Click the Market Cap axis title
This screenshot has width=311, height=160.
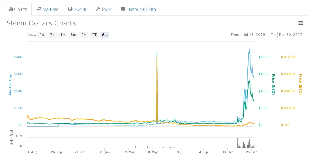tap(10, 84)
